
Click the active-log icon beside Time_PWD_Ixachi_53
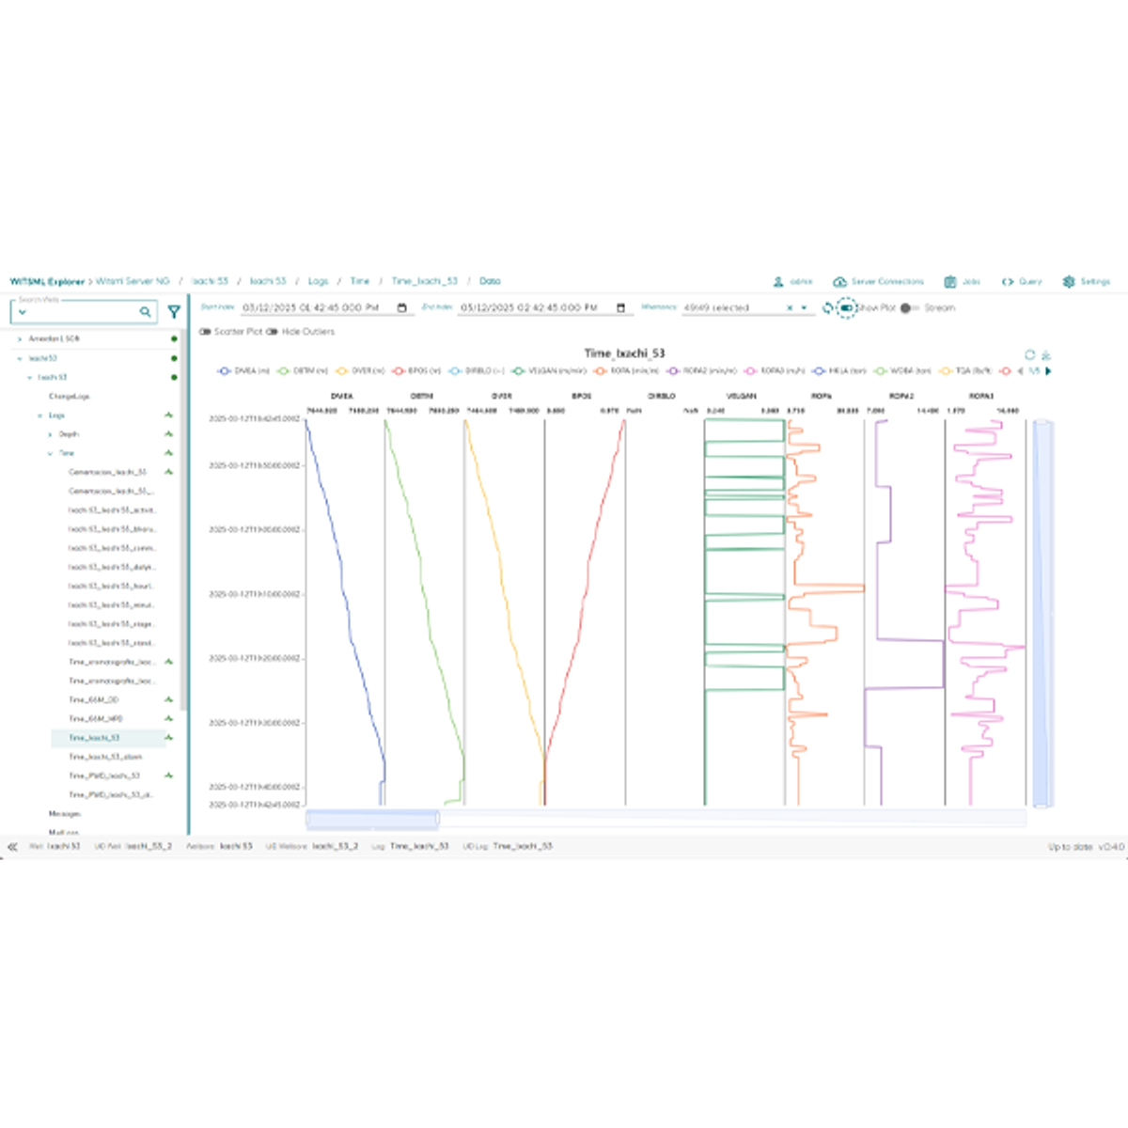[x=168, y=775]
